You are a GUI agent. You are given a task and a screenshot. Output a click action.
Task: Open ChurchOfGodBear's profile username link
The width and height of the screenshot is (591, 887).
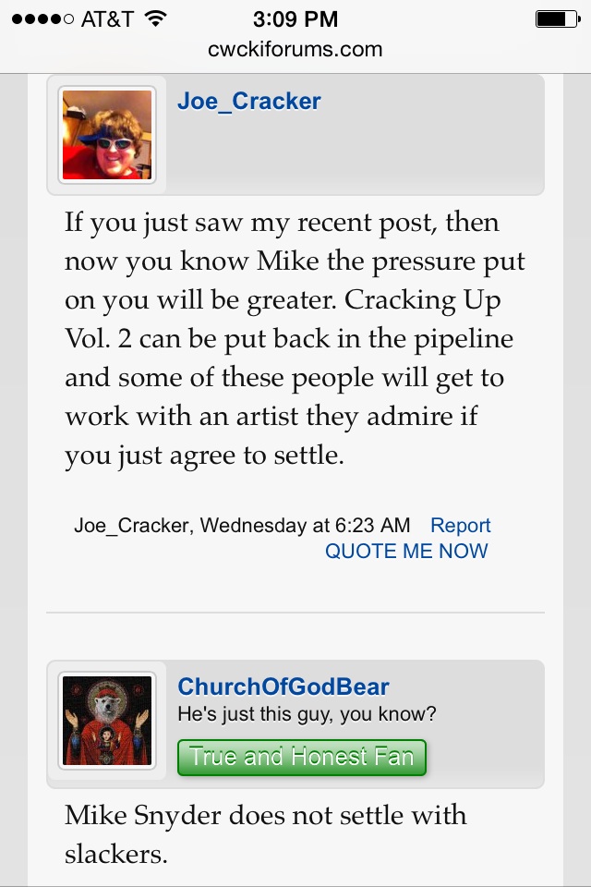283,687
